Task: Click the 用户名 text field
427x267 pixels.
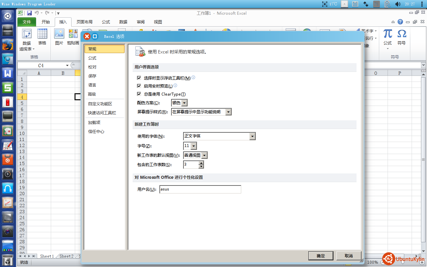Action: [x=200, y=189]
